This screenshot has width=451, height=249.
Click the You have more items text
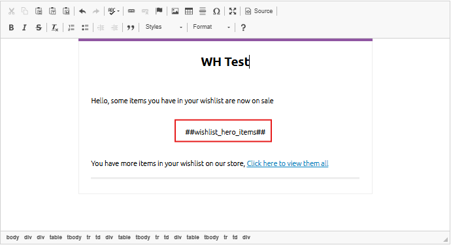coord(168,163)
